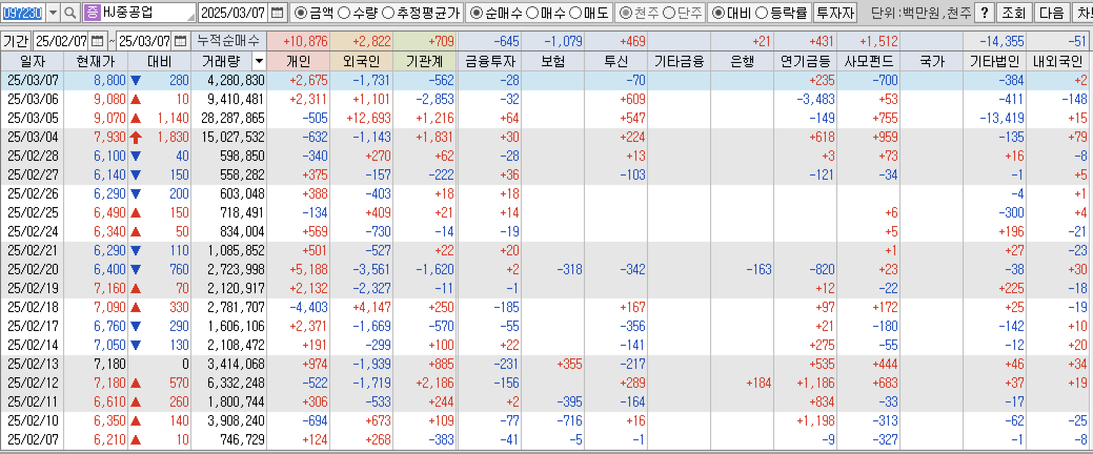Click the 투자자 button
This screenshot has width=1093, height=454.
point(835,13)
